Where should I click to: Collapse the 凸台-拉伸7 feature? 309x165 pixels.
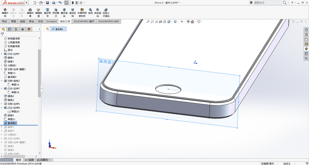pos(2,88)
